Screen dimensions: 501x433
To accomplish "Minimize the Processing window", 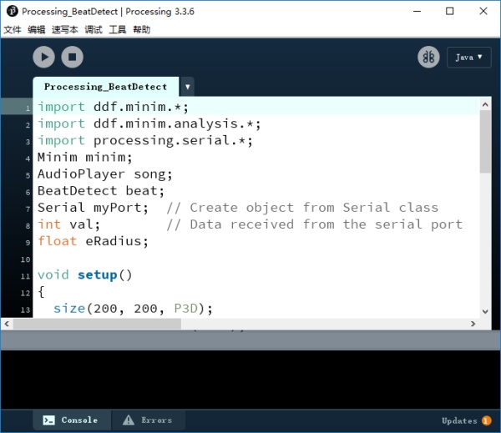I will (417, 11).
